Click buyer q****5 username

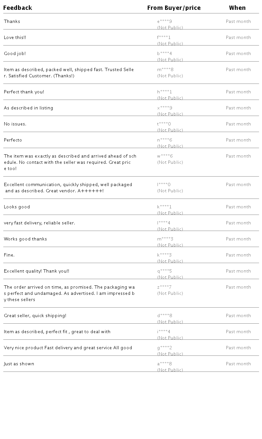164,271
